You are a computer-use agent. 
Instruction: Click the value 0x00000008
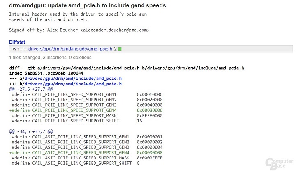[x=150, y=152]
